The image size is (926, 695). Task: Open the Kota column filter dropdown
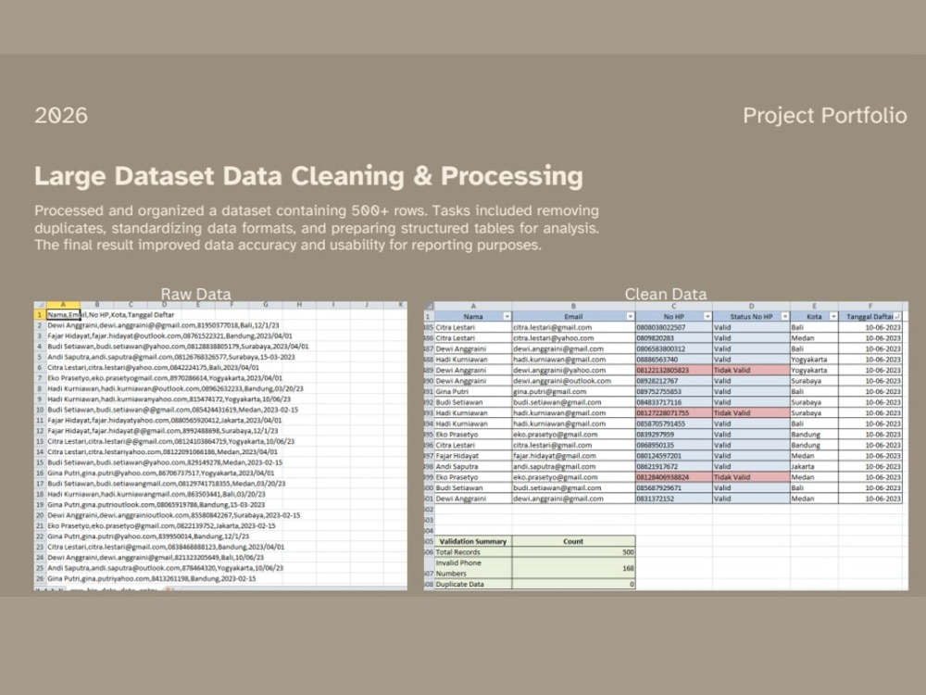point(833,317)
